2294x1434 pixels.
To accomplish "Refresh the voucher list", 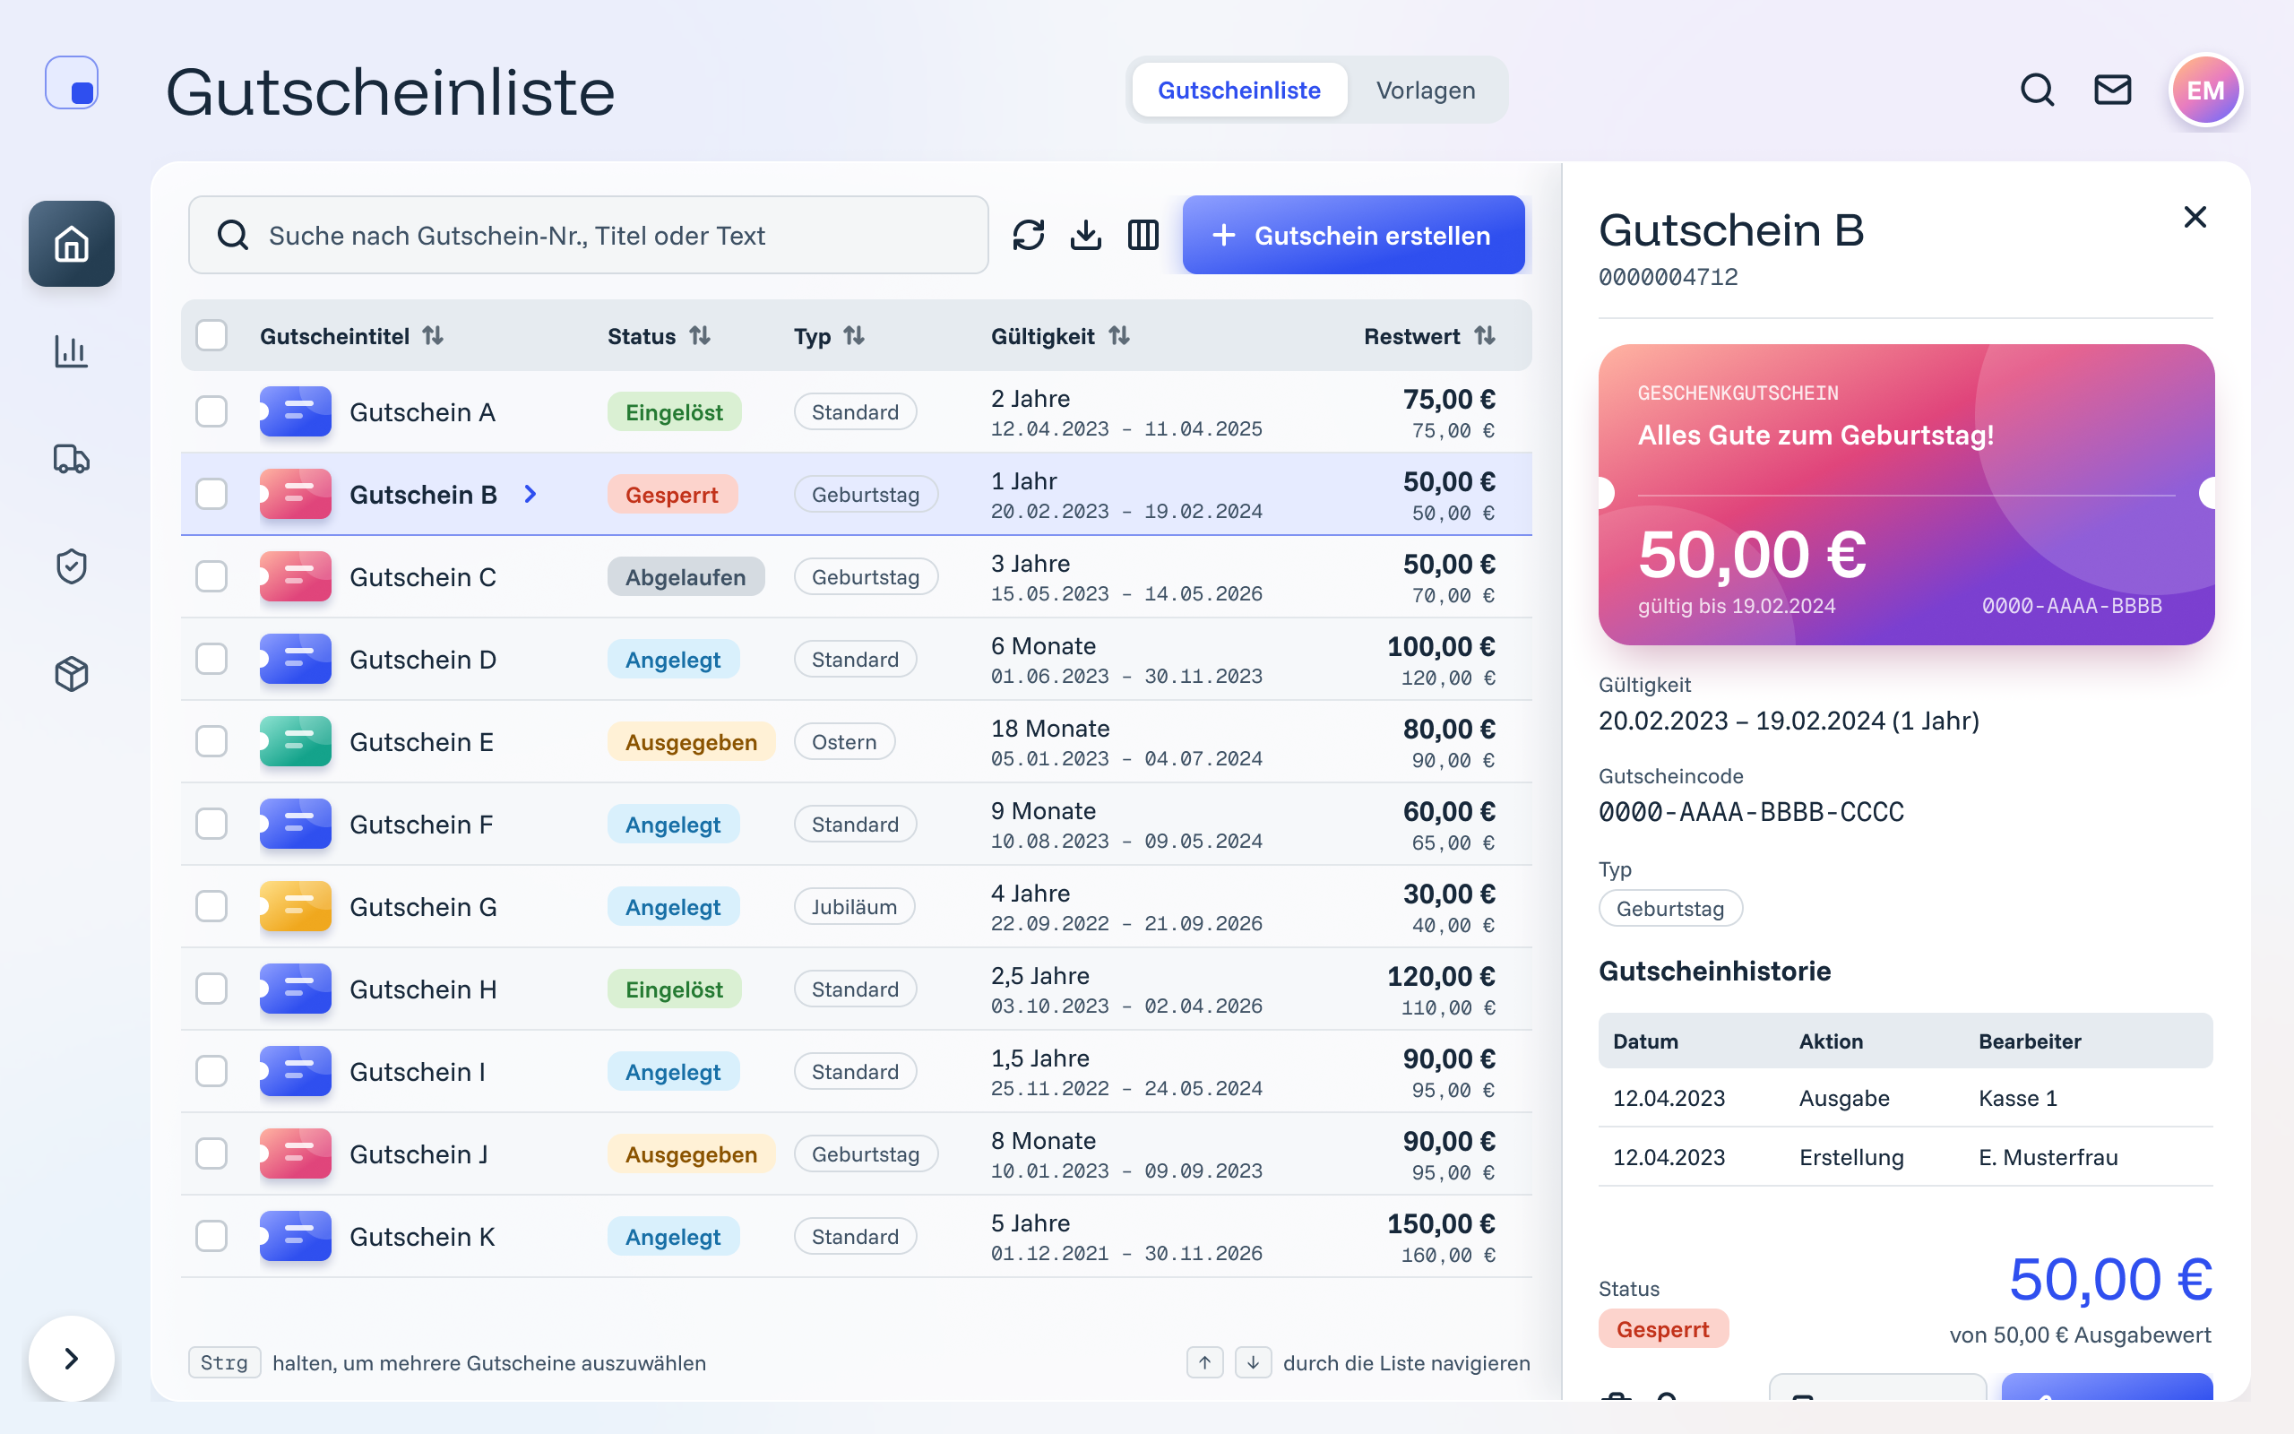I will 1029,235.
